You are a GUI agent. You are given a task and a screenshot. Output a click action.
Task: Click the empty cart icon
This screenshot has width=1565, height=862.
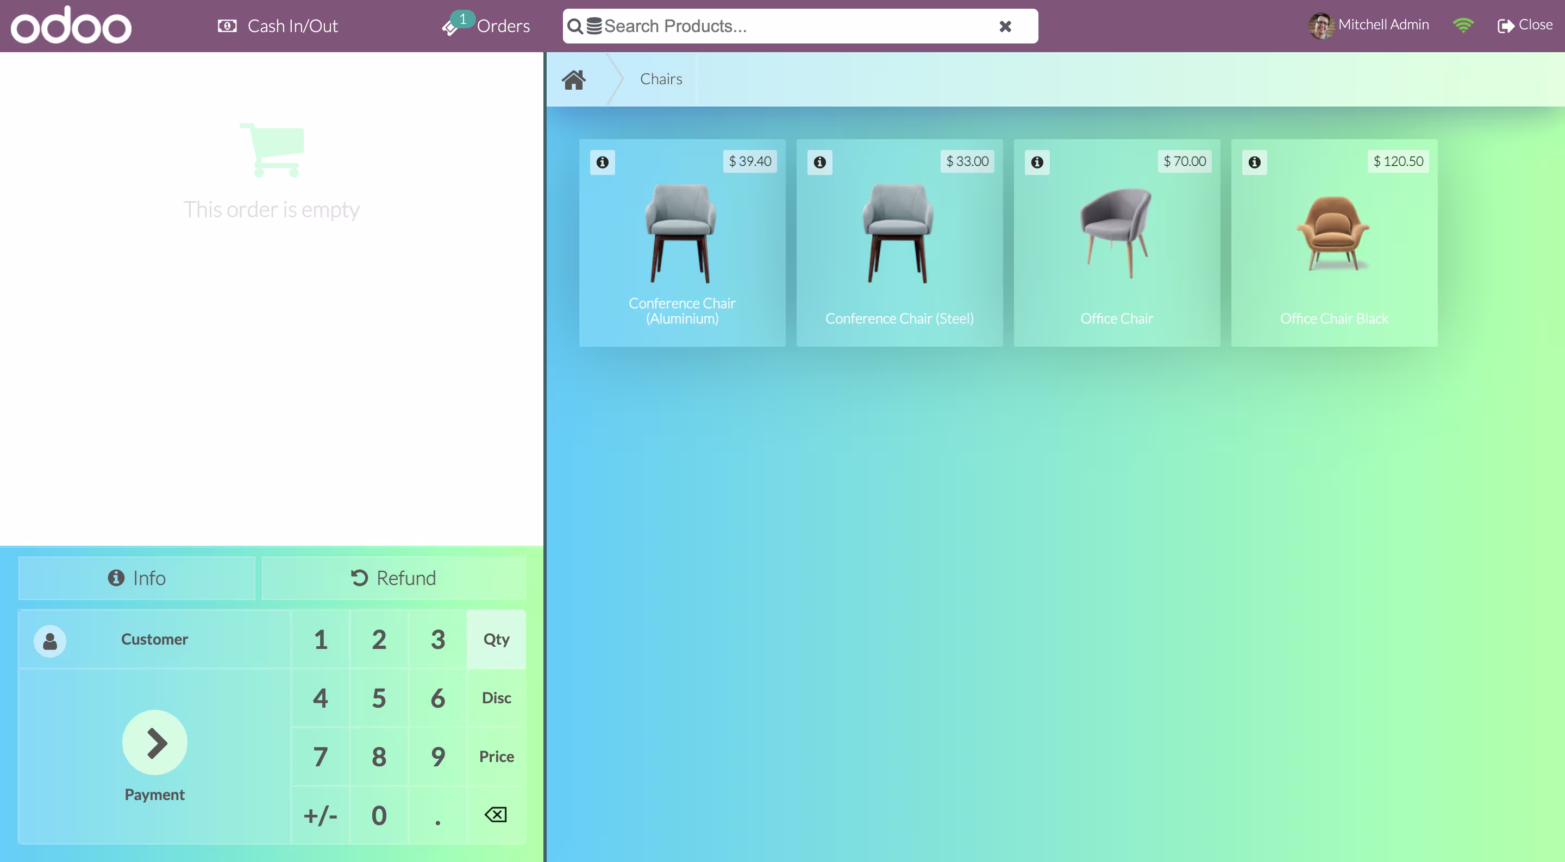click(272, 150)
